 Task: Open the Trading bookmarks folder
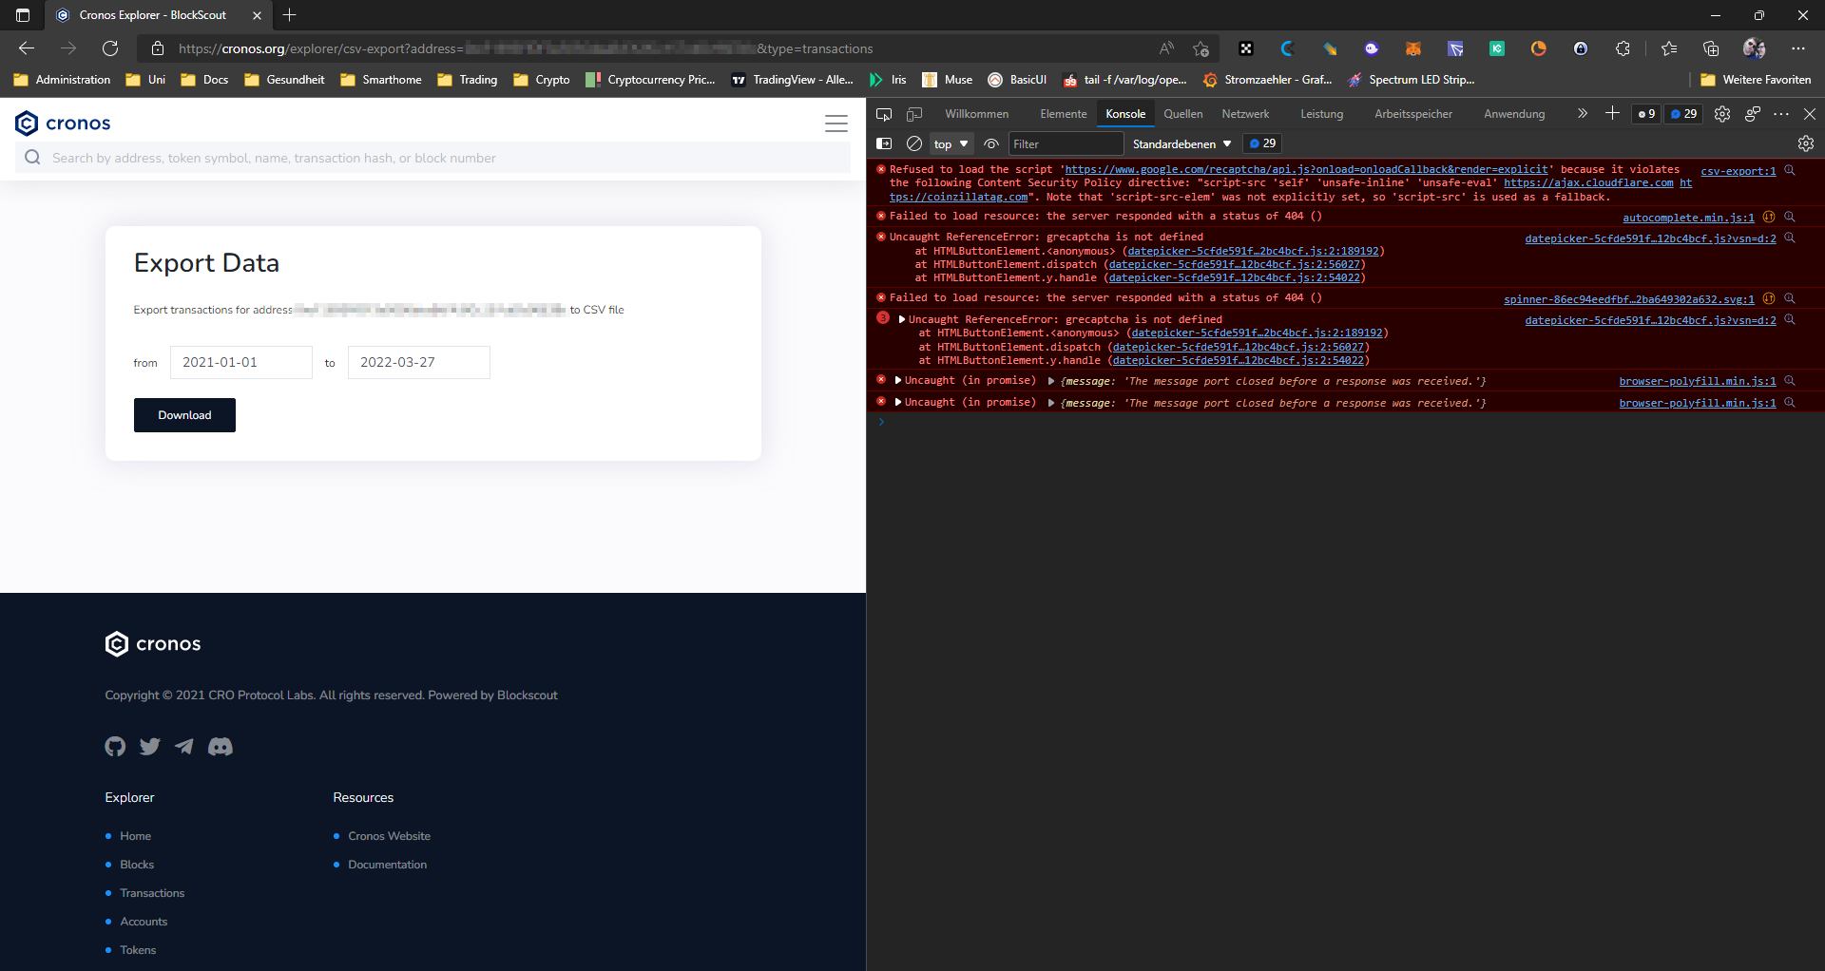tap(468, 80)
